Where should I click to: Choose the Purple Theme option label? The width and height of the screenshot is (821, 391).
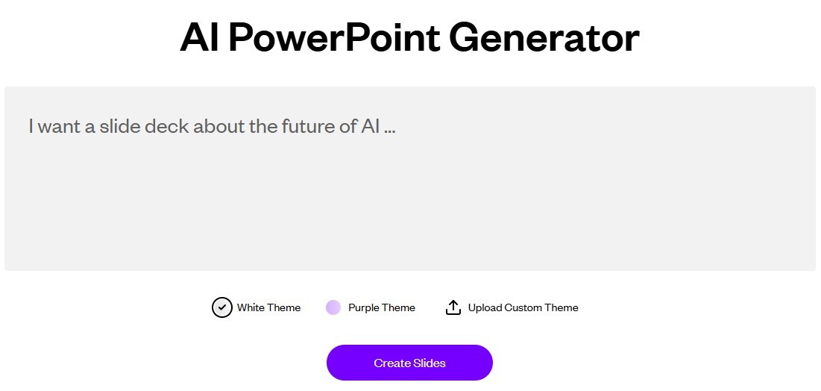pos(382,307)
